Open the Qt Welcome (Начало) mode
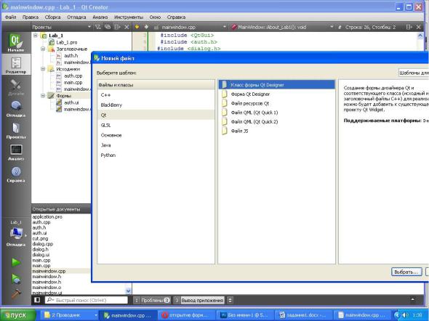The image size is (429, 321). [x=15, y=43]
